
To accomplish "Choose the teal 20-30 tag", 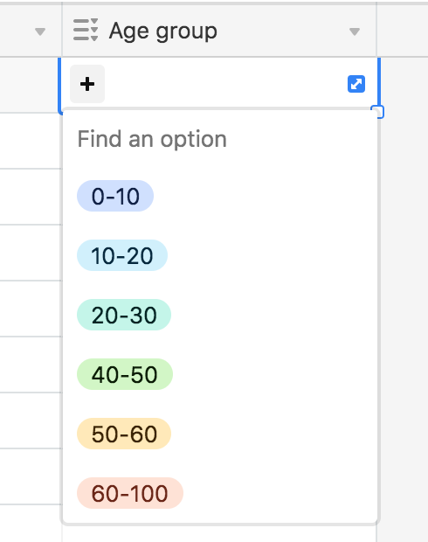I will point(124,315).
